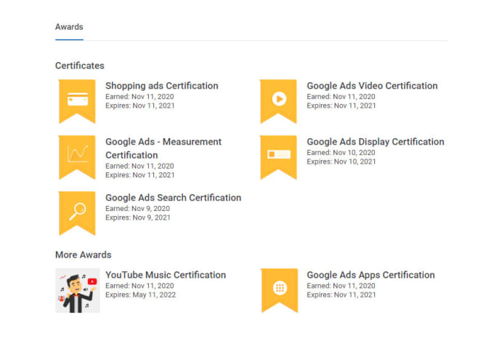Screen dimensions: 494x352
Task: Open Google Ads Search Certification title
Action: point(174,198)
